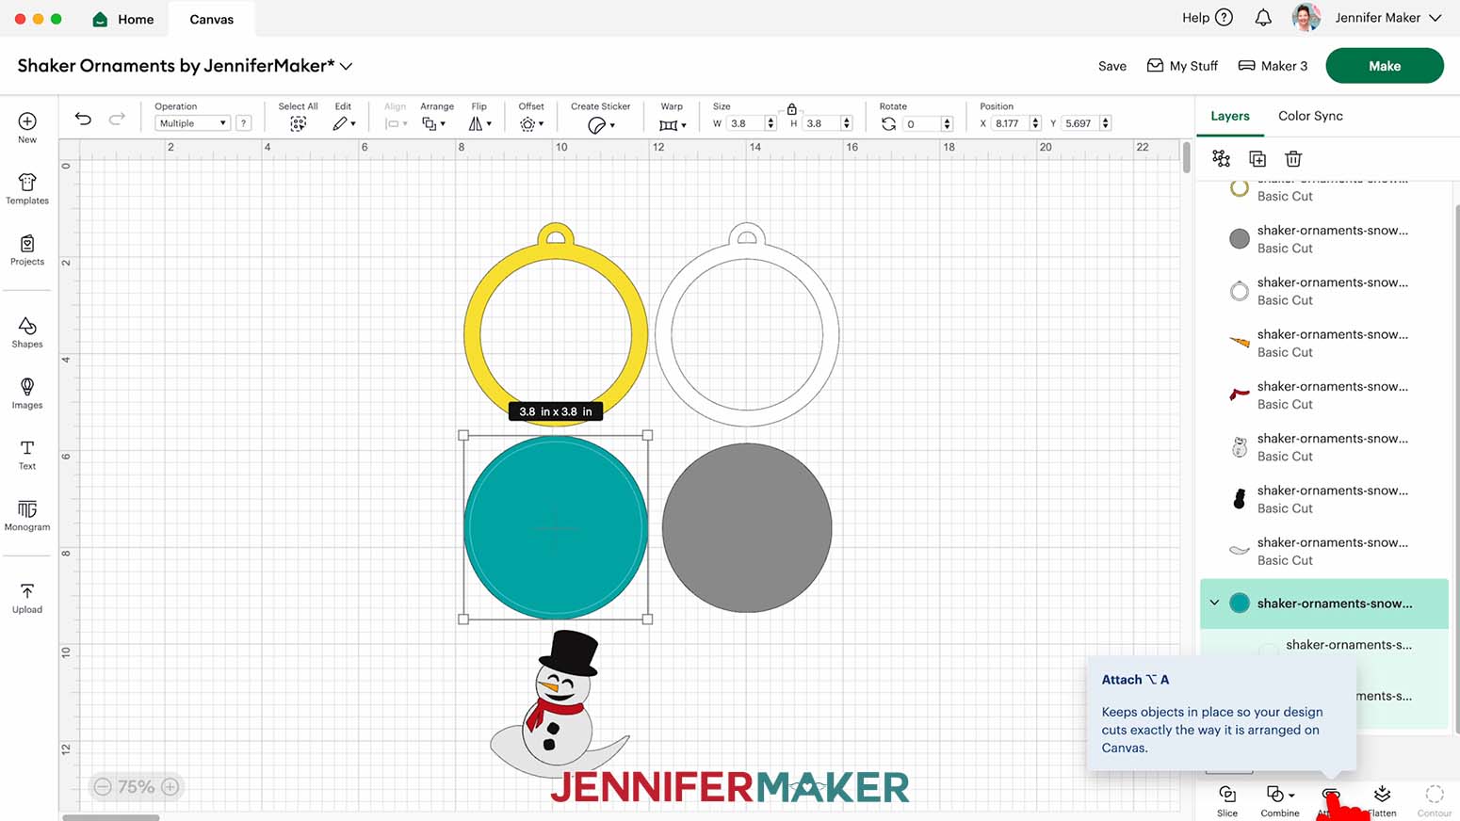Select the Text tool
Image resolution: width=1460 pixels, height=821 pixels.
27,455
